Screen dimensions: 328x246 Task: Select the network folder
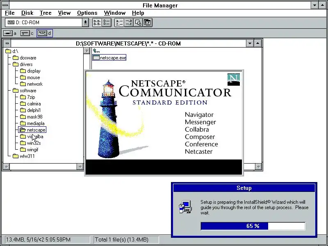(32, 84)
